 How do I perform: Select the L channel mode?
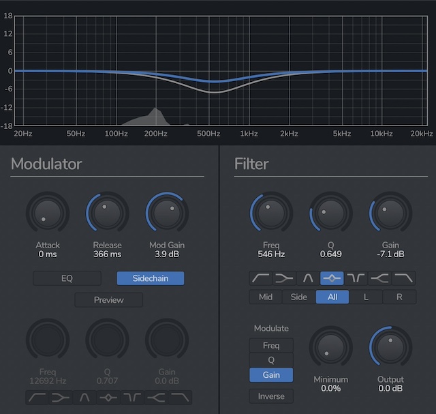(x=366, y=297)
